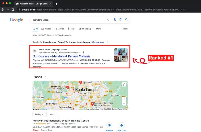Open map Terms of Use link

click(x=123, y=109)
